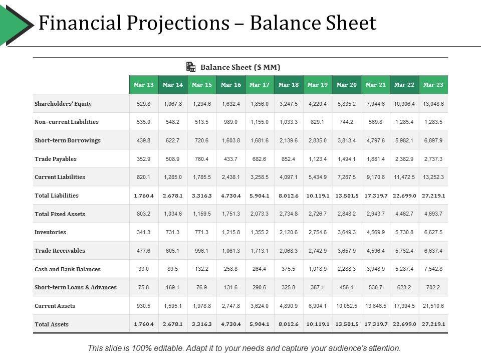The height and width of the screenshot is (361, 481).
Task: Select the Short-term Borrowings row label
Action: click(x=68, y=140)
